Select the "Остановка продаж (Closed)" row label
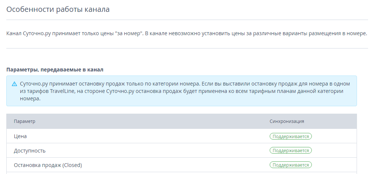Image resolution: width=374 pixels, height=174 pixels. pyautogui.click(x=48, y=165)
